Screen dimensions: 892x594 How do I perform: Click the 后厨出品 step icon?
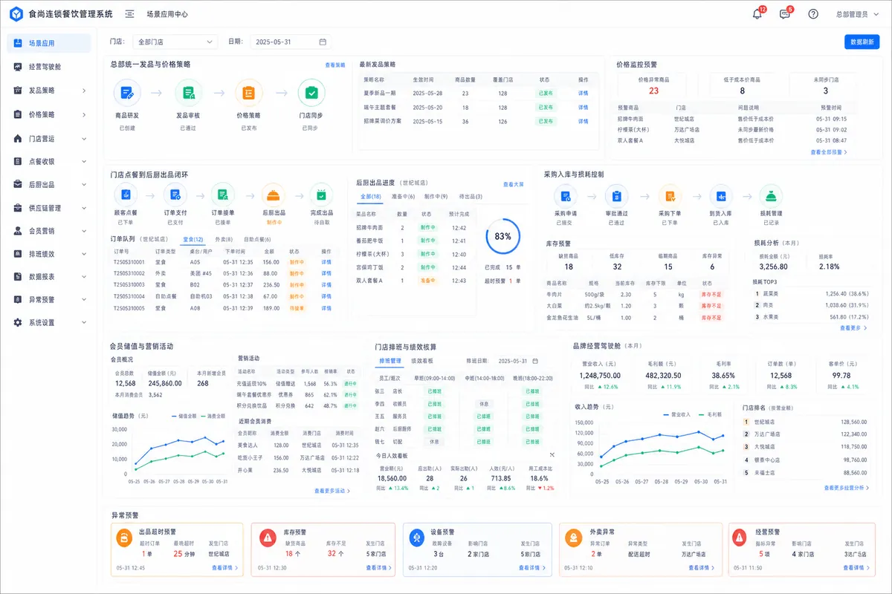274,195
